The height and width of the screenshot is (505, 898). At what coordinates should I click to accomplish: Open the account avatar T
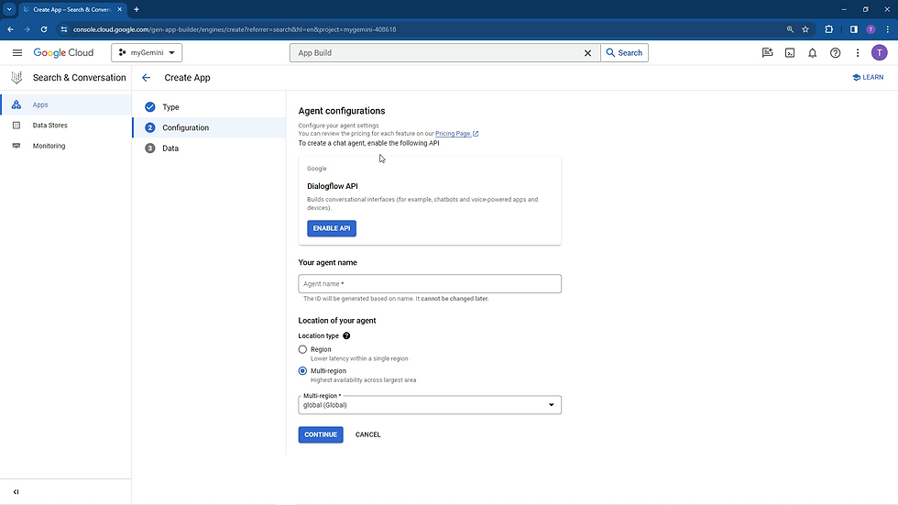click(x=879, y=52)
